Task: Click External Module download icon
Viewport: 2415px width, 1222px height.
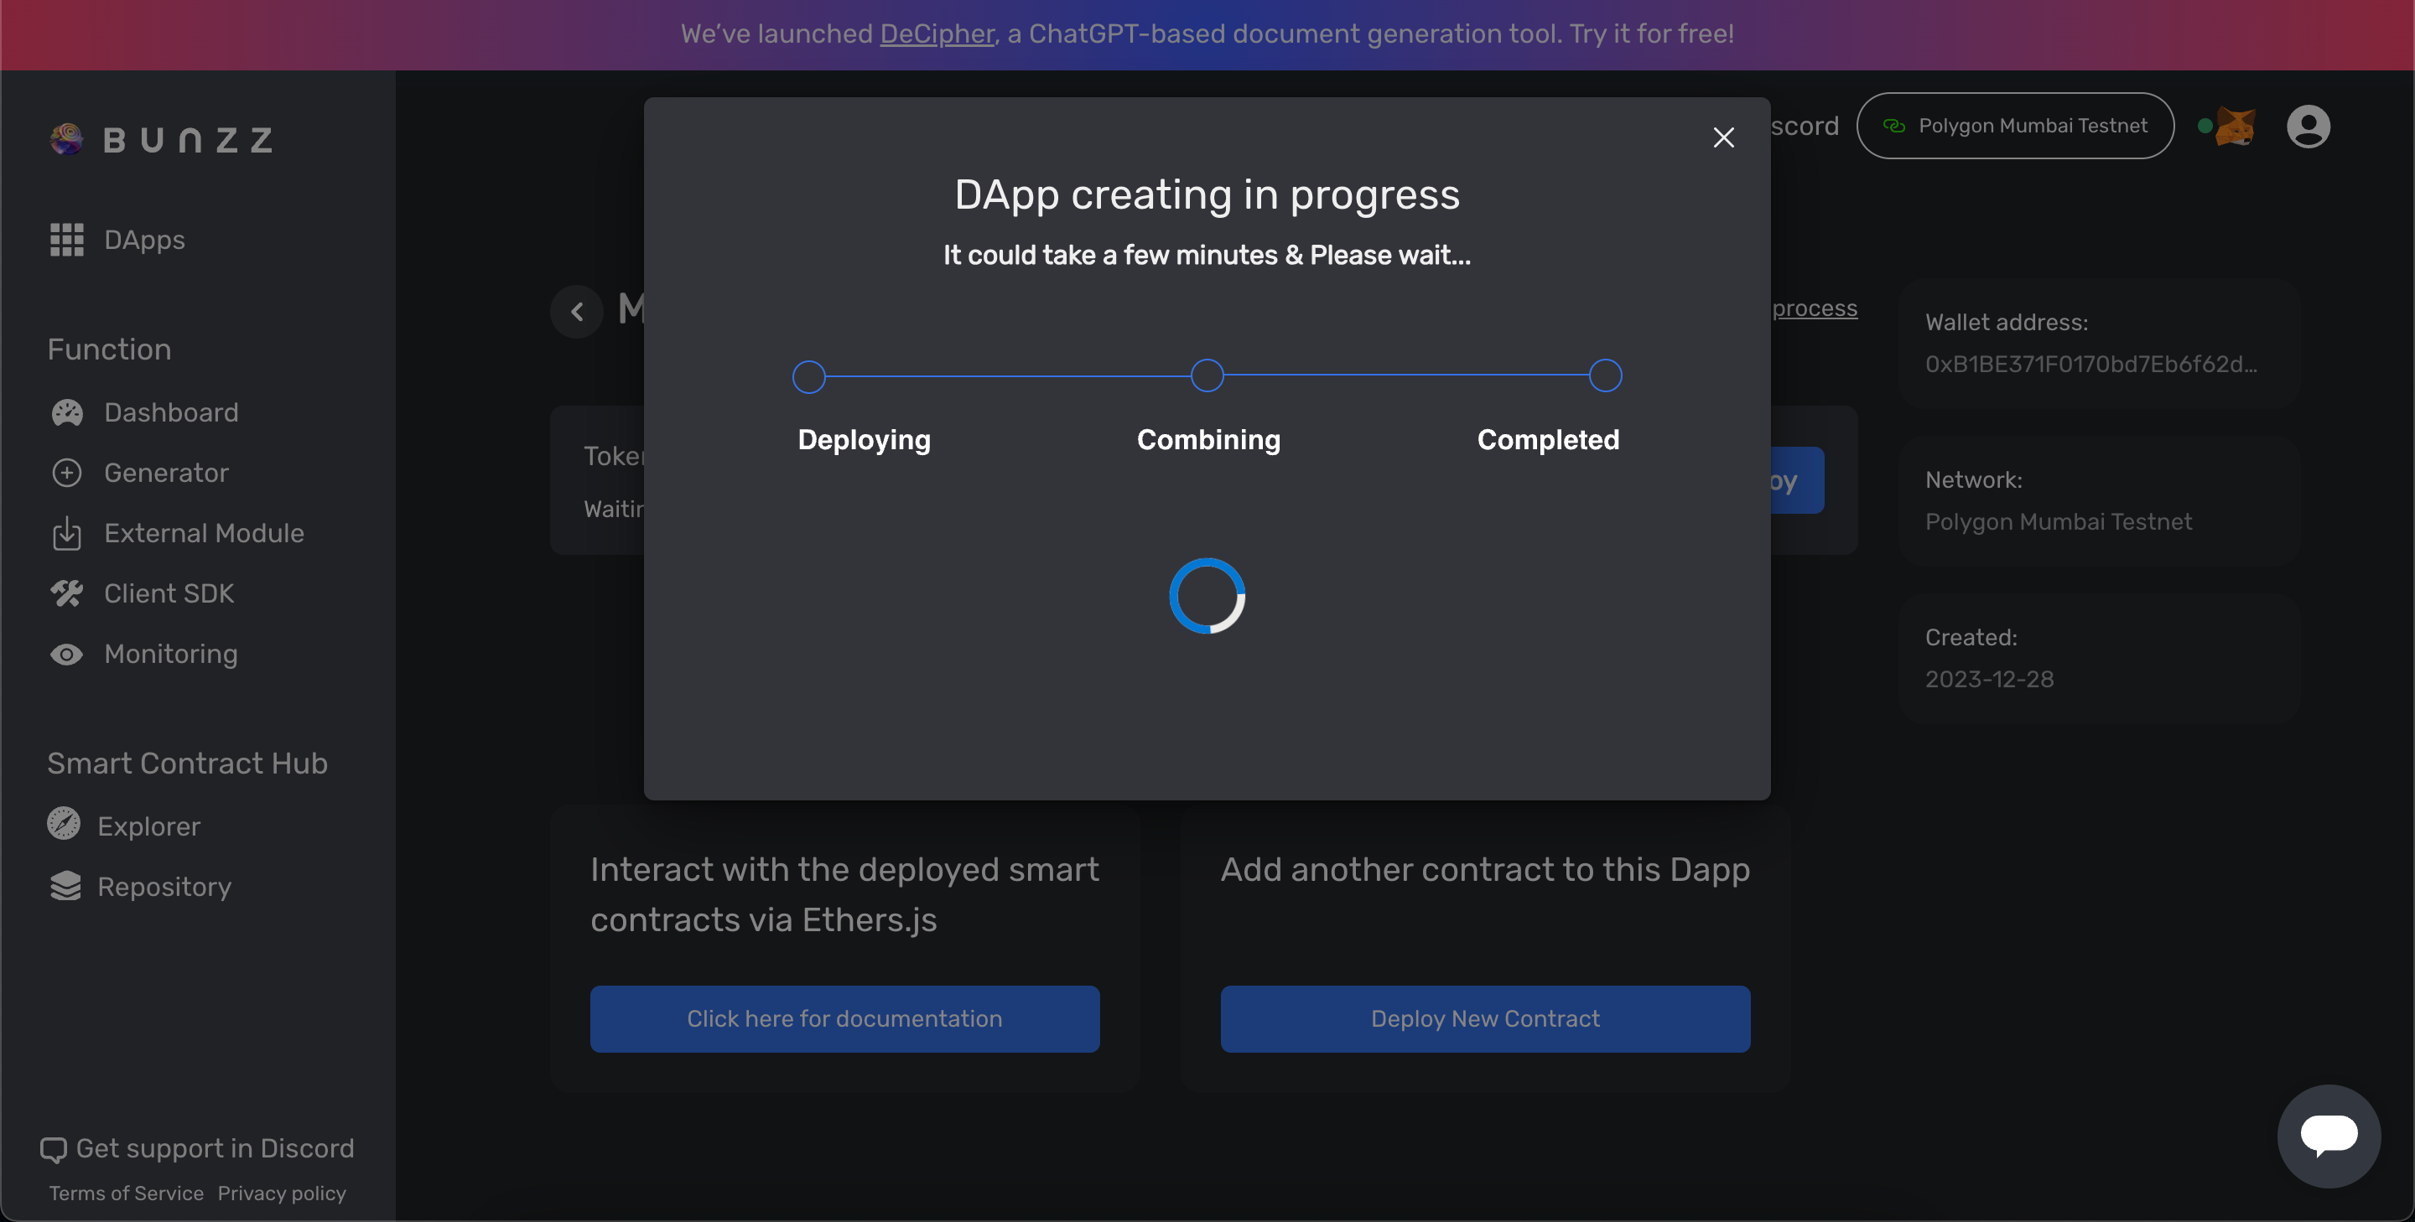Action: click(x=66, y=533)
